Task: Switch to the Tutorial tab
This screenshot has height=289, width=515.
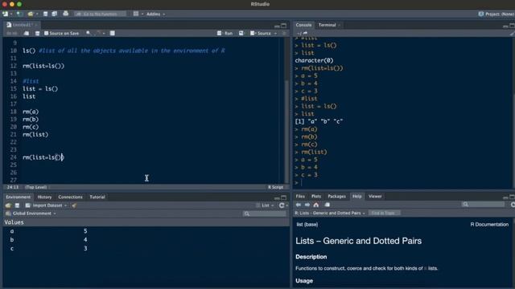Action: pos(97,197)
